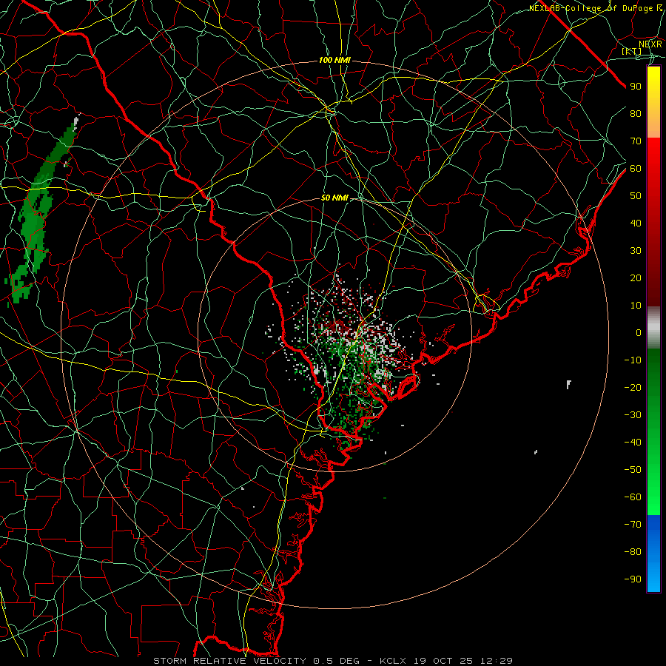Click the KCLX station ID in the footer
The image size is (666, 666).
(x=393, y=661)
